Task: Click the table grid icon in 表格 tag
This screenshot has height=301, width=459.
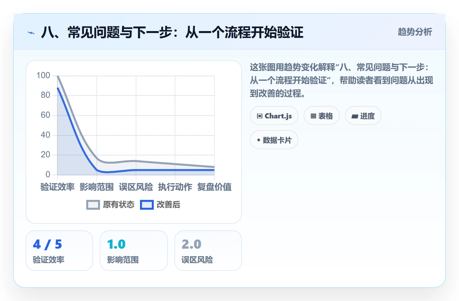Action: (x=313, y=116)
